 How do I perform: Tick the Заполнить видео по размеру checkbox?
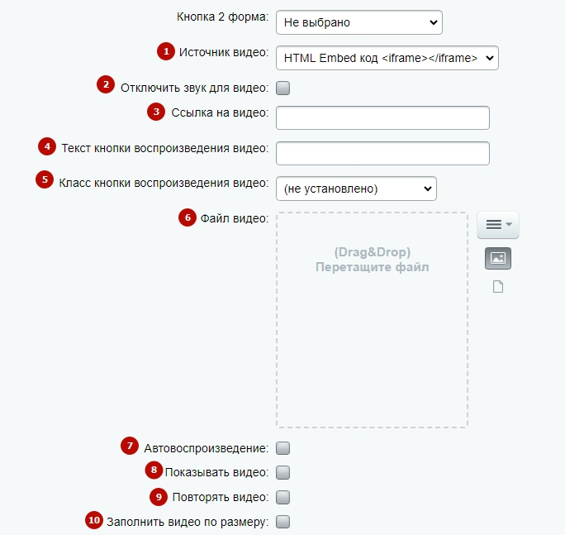tap(282, 522)
